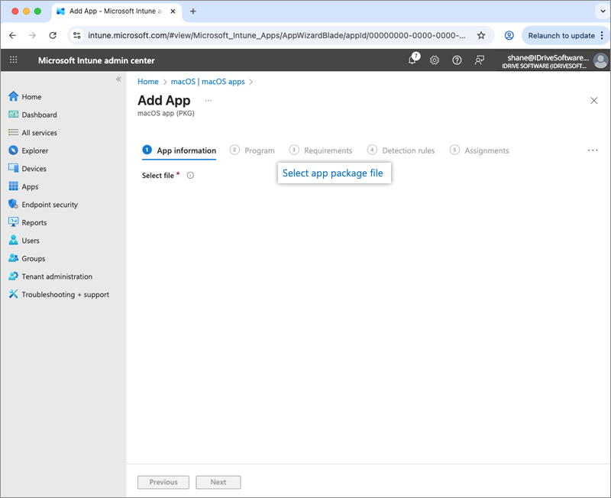The image size is (611, 498).
Task: Go to Home breadcrumb link
Action: point(148,82)
